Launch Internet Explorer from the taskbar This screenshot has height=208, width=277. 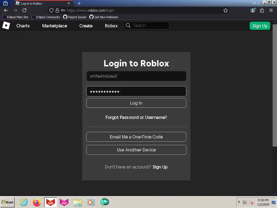tap(24, 202)
